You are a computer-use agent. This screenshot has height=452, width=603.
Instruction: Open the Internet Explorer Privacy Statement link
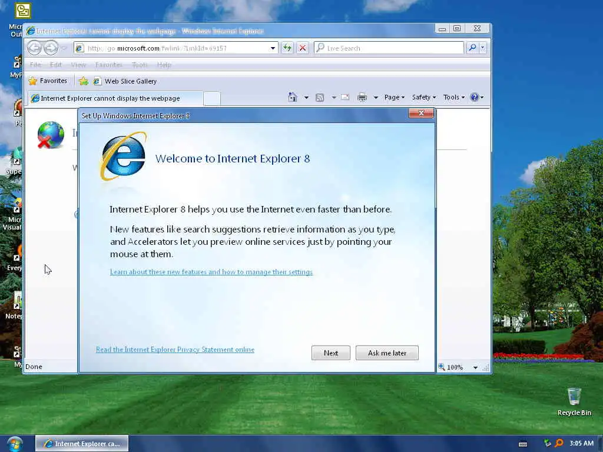click(175, 350)
